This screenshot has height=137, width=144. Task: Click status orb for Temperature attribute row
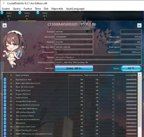5,123
